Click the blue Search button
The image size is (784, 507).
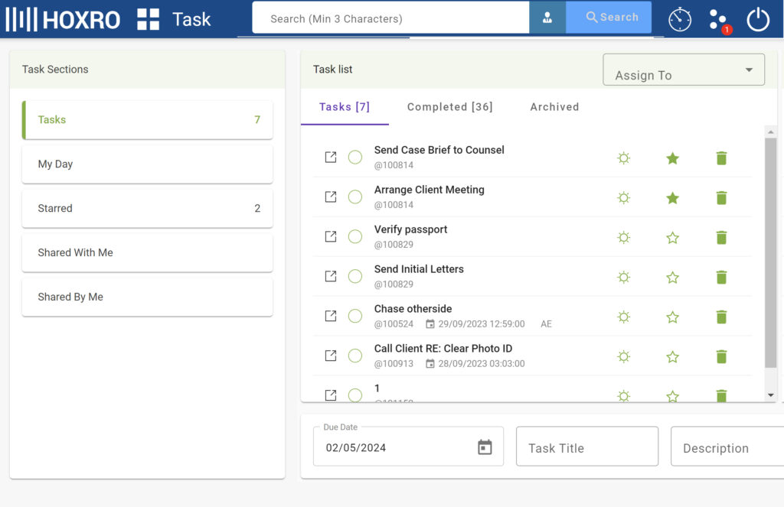609,18
